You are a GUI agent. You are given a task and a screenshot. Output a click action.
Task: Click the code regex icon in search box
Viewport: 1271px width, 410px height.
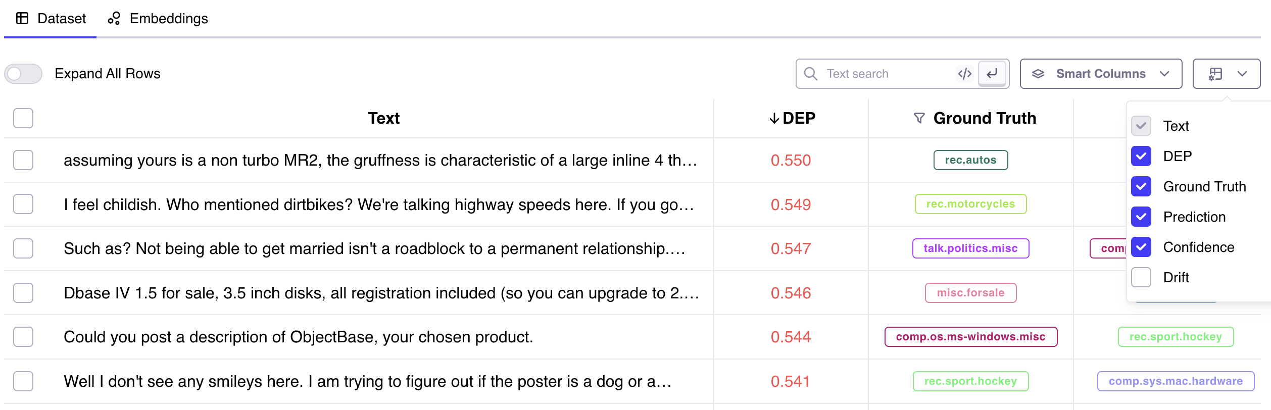coord(964,74)
